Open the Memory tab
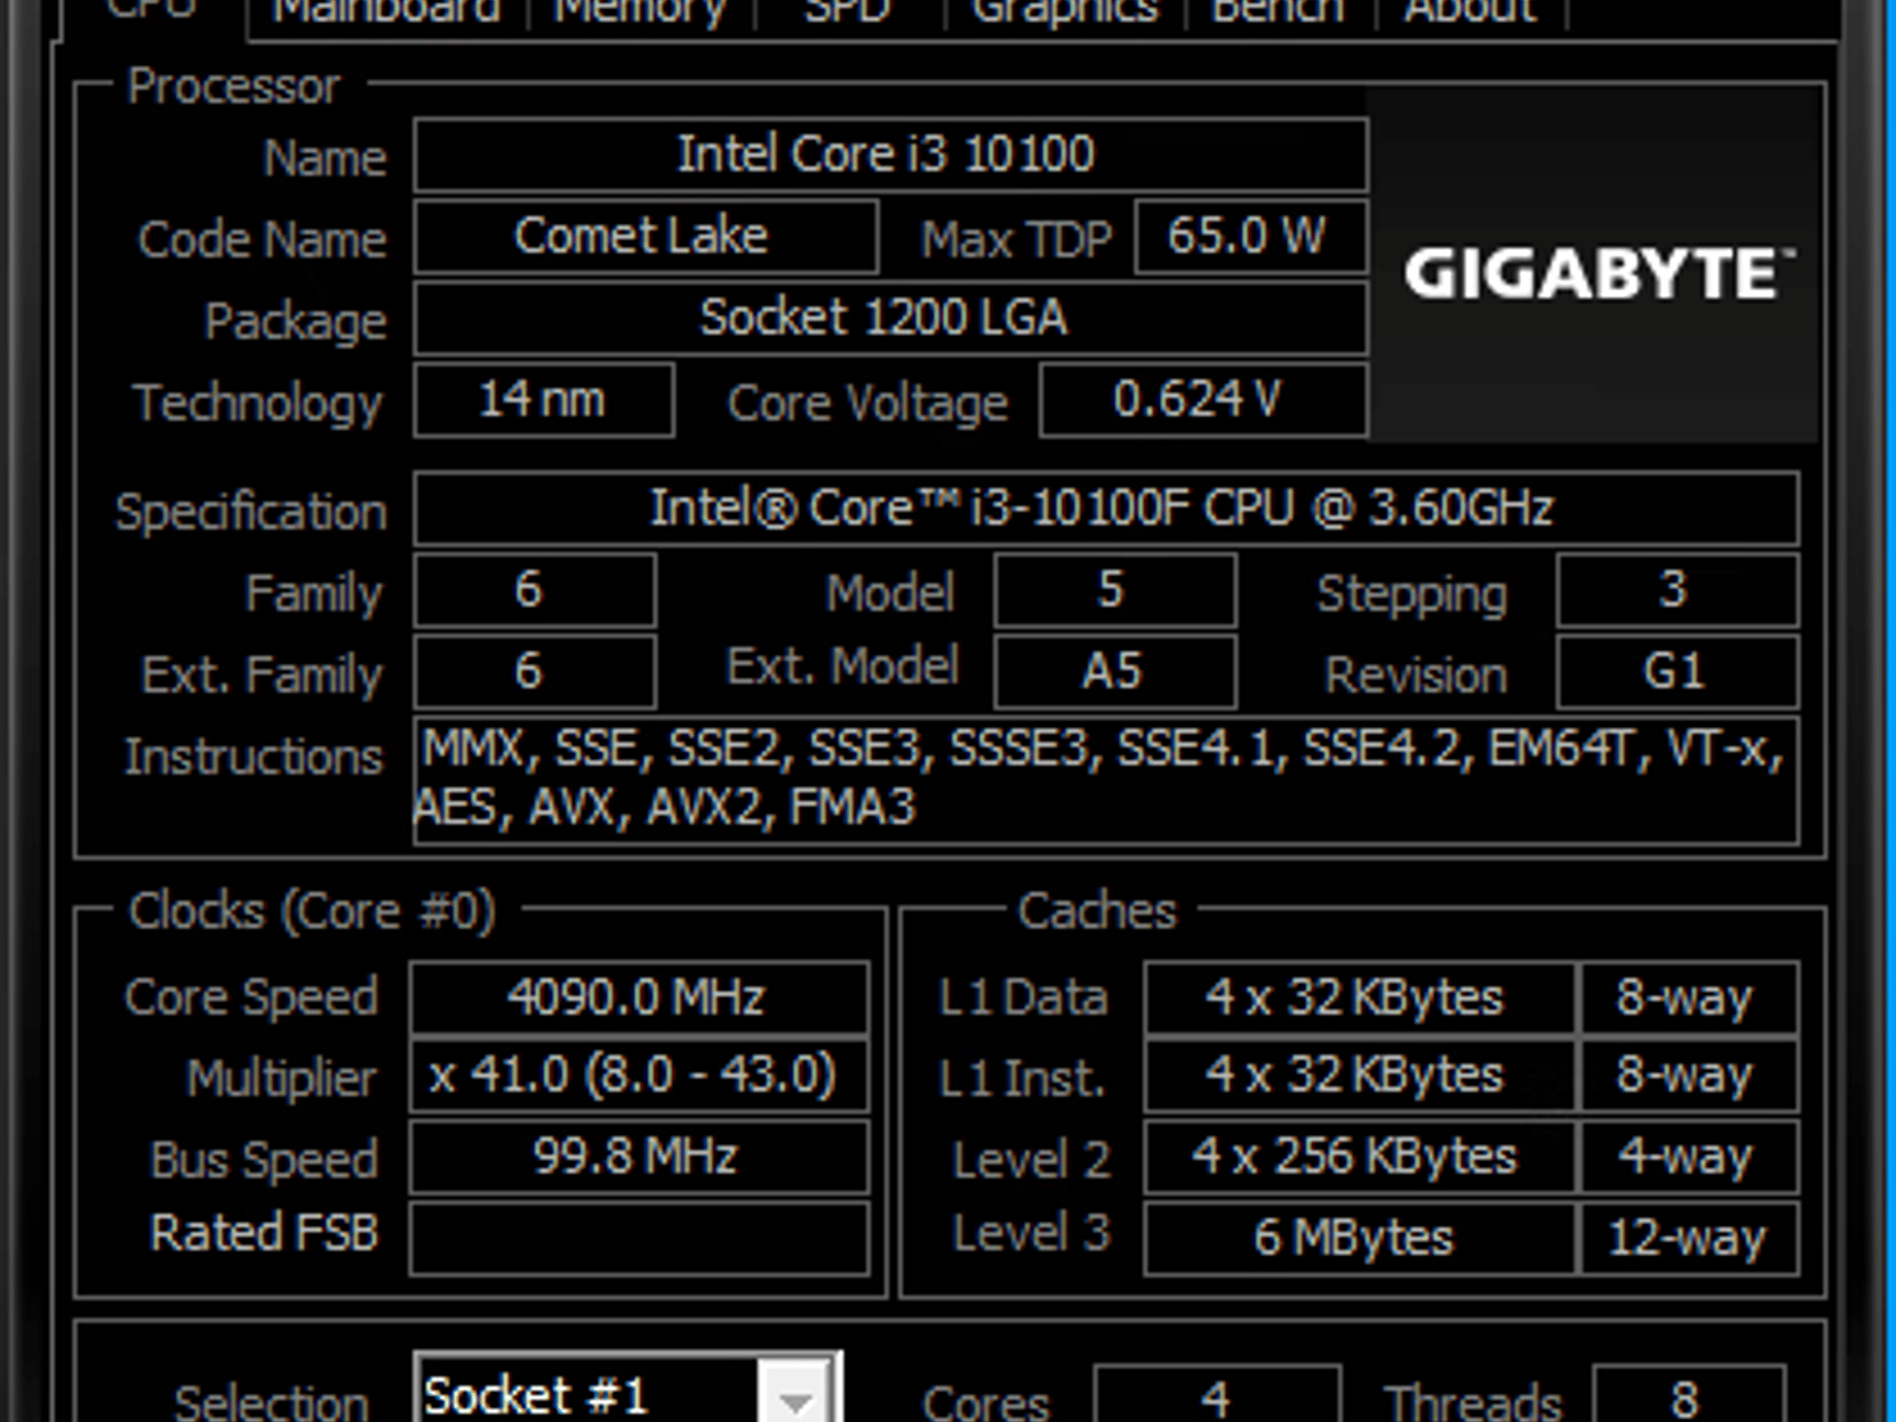This screenshot has width=1896, height=1422. 640,14
